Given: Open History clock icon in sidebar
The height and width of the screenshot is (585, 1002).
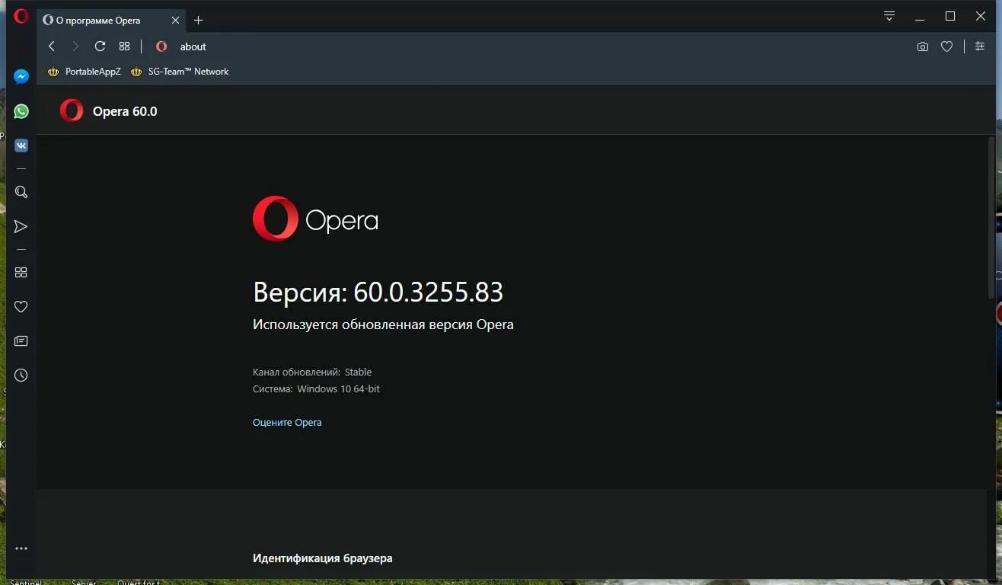Looking at the screenshot, I should [21, 376].
